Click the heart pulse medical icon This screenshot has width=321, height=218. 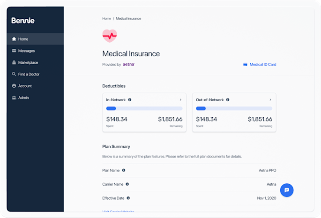click(110, 36)
